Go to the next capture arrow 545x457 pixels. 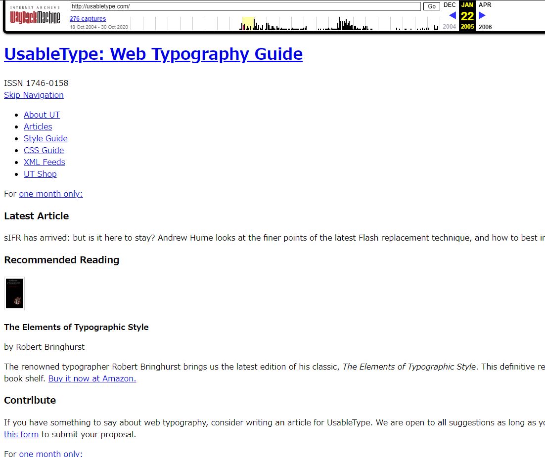click(482, 15)
